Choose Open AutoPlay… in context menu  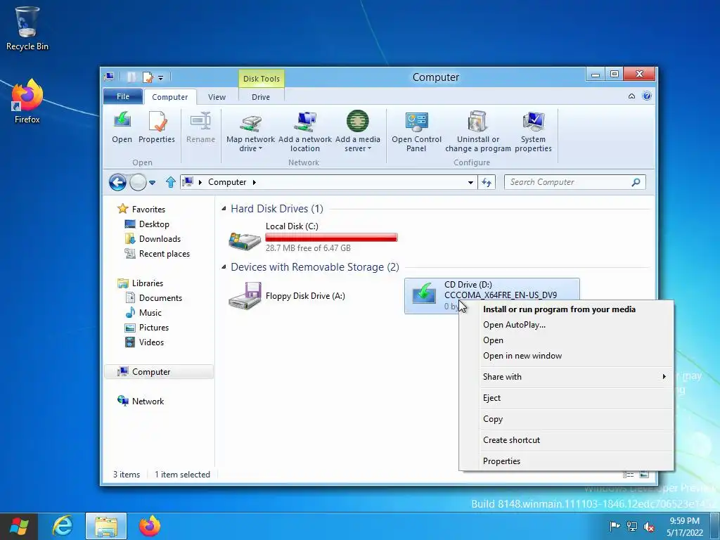pos(566,325)
